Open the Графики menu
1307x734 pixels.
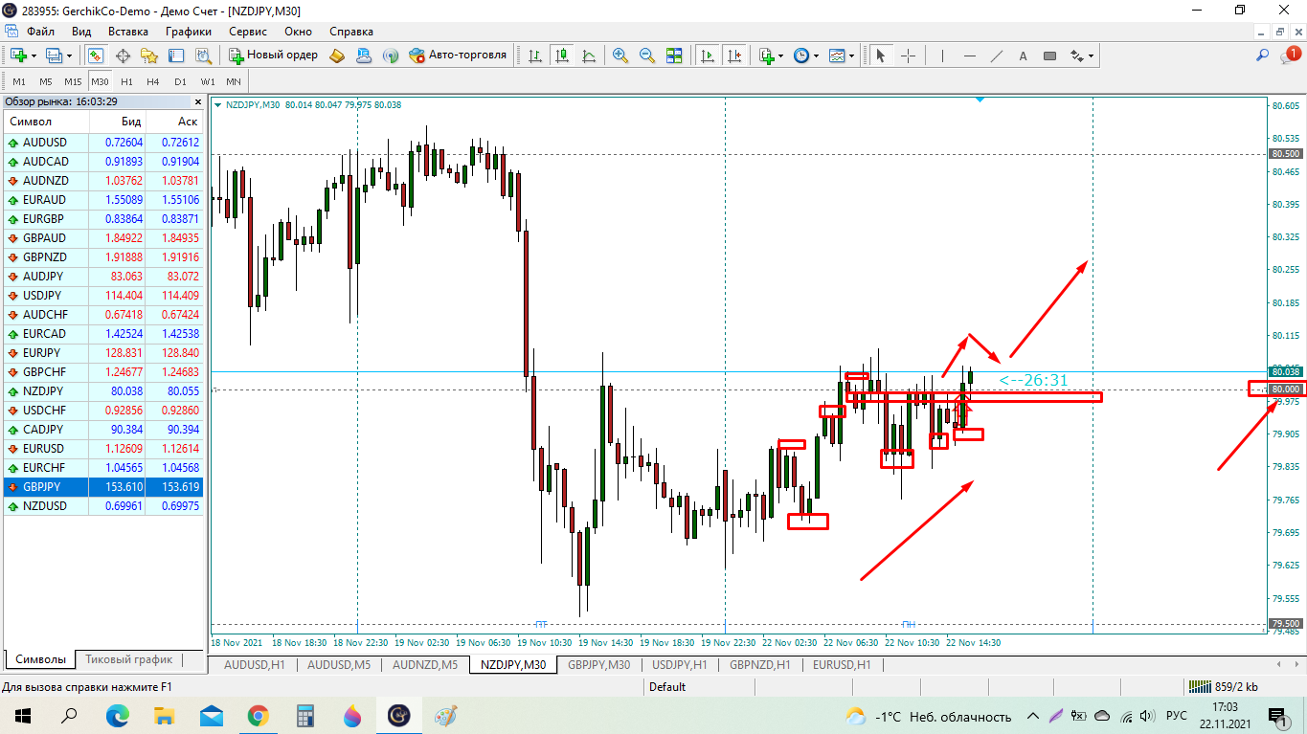188,31
